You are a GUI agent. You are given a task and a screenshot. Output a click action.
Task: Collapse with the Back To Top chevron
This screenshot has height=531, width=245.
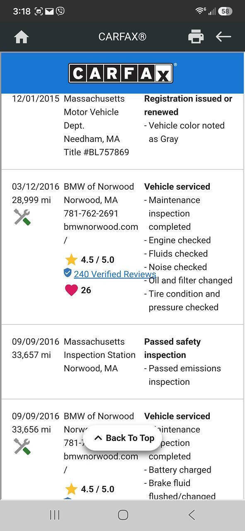tap(98, 438)
